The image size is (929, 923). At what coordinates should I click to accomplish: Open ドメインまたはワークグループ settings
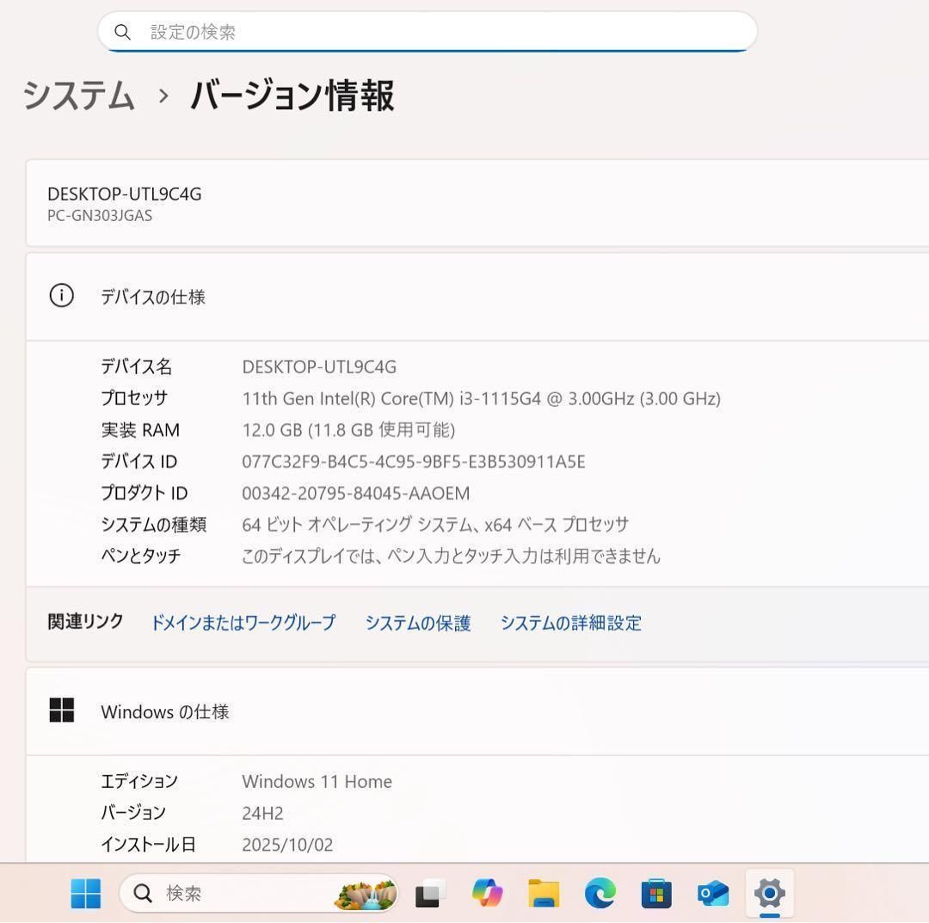[243, 623]
